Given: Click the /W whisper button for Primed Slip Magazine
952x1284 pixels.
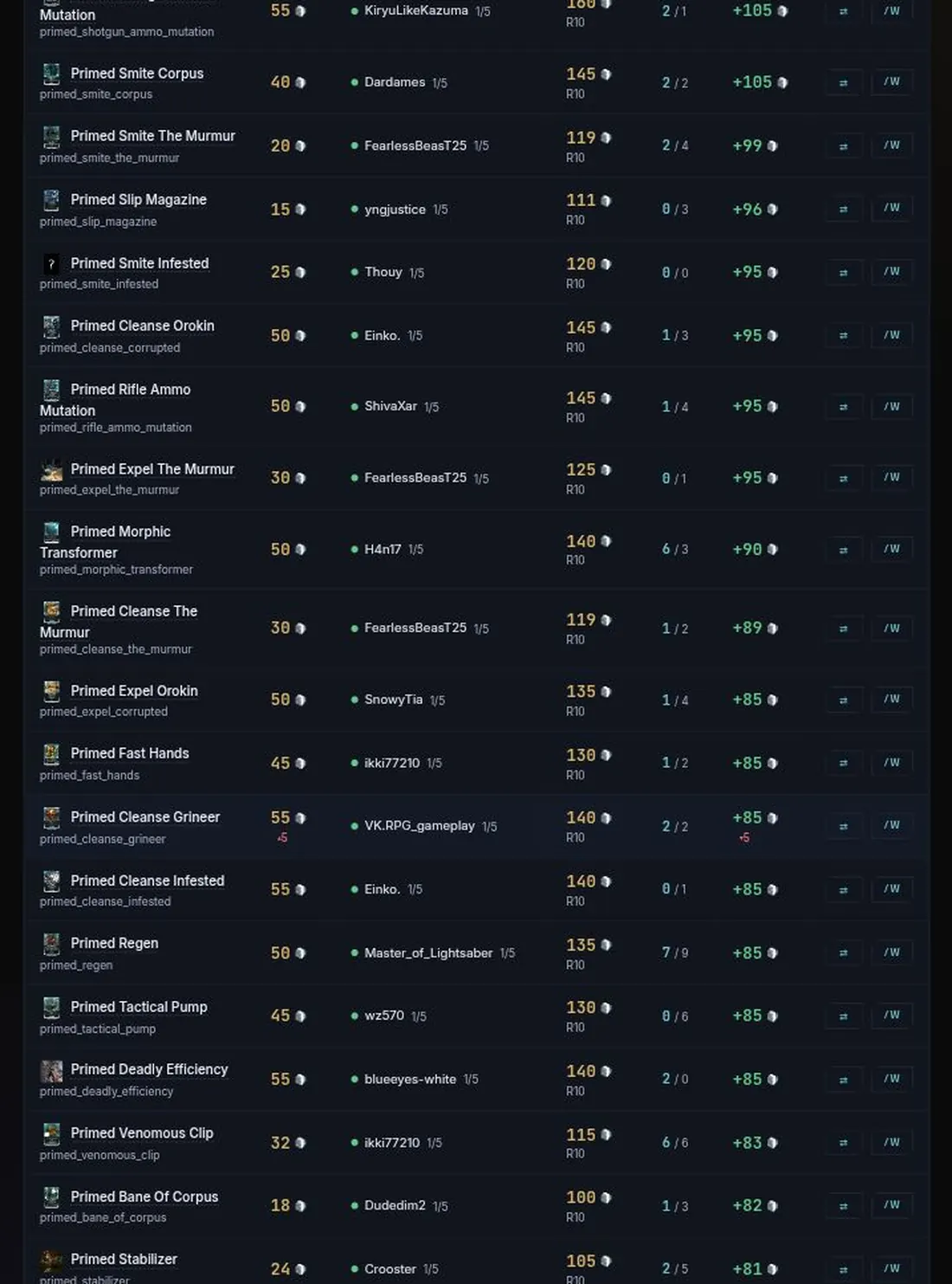Looking at the screenshot, I should [891, 208].
